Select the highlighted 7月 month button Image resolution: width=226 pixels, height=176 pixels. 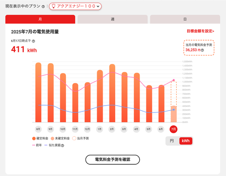[174, 129]
